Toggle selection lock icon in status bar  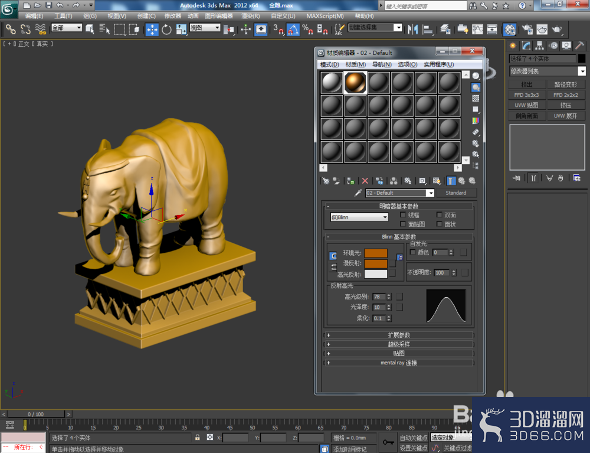point(197,438)
